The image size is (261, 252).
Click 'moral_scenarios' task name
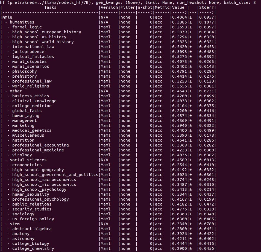click(x=31, y=66)
